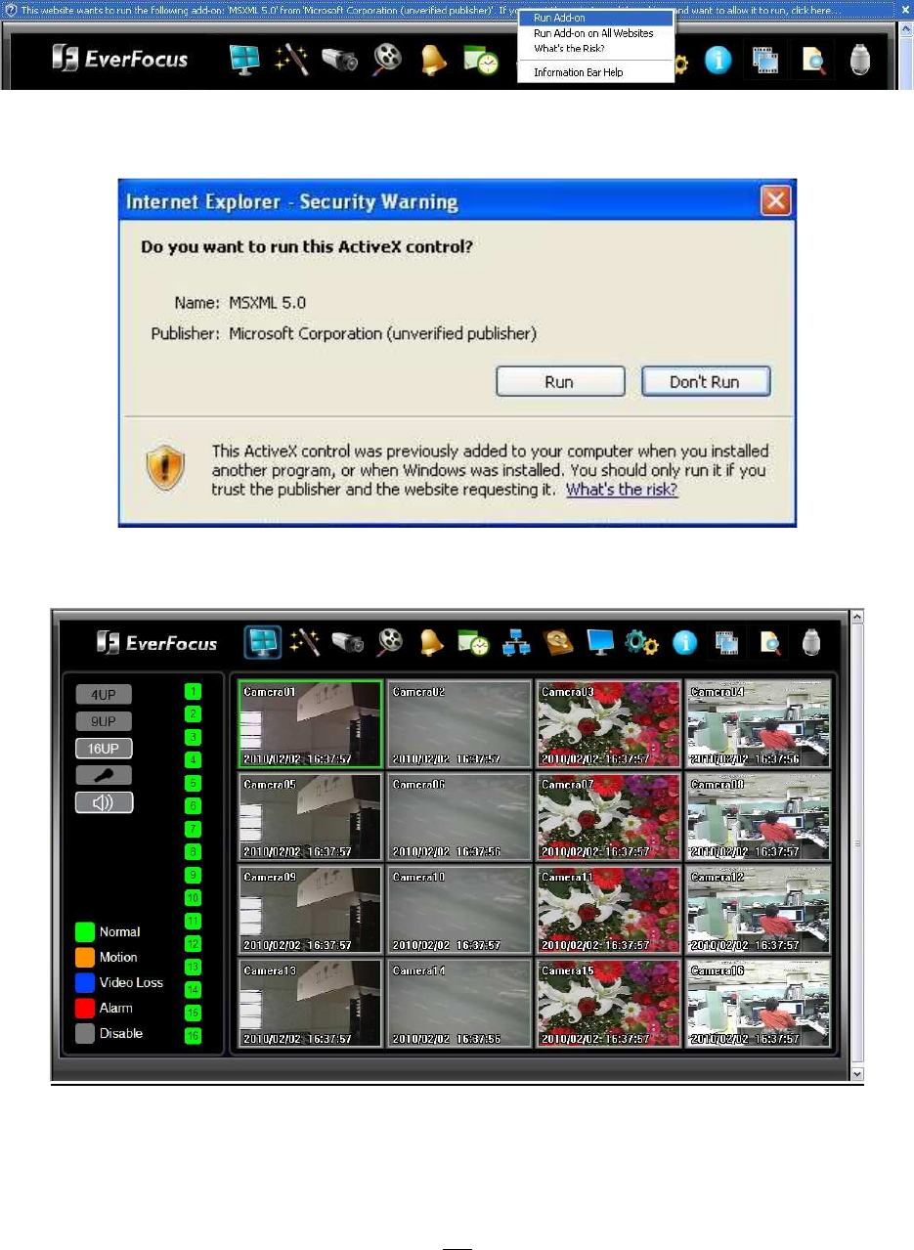Click magic wand icon under the add-on info bar
This screenshot has width=914, height=1250.
coord(292,61)
